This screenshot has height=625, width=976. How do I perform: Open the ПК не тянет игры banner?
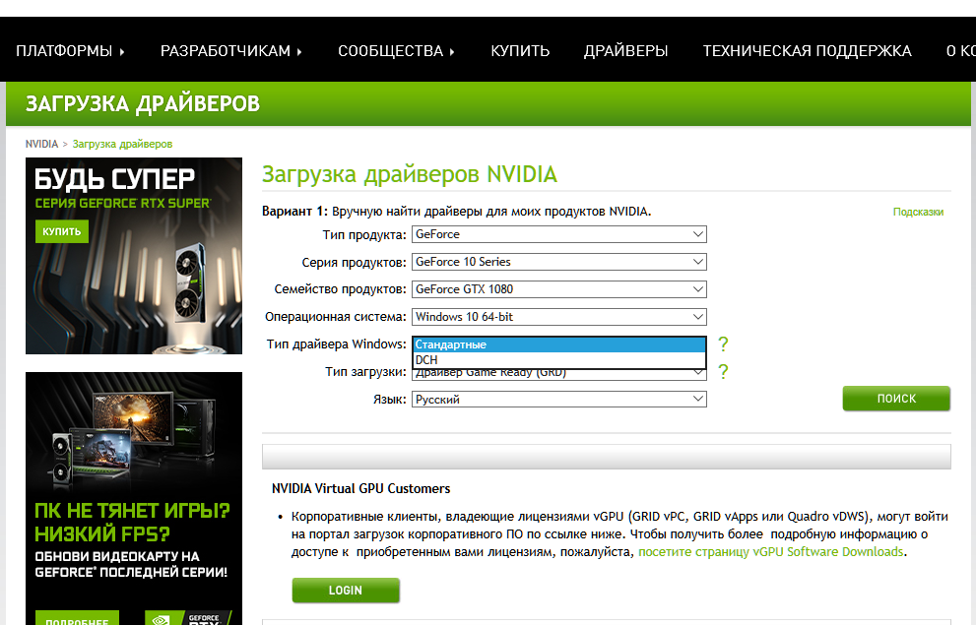pyautogui.click(x=134, y=498)
